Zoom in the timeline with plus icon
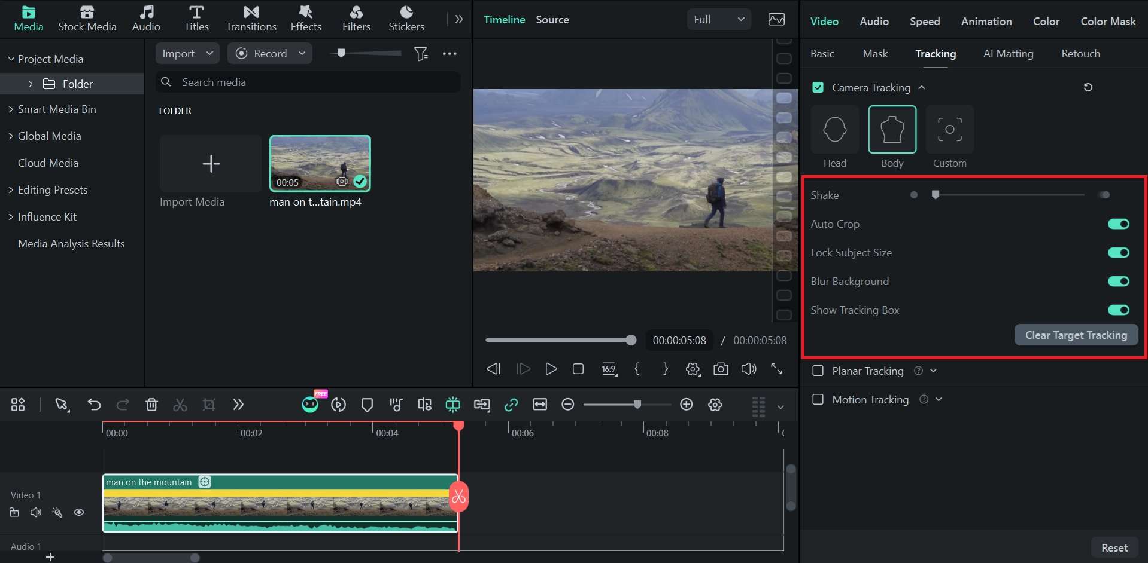Image resolution: width=1148 pixels, height=563 pixels. point(687,405)
